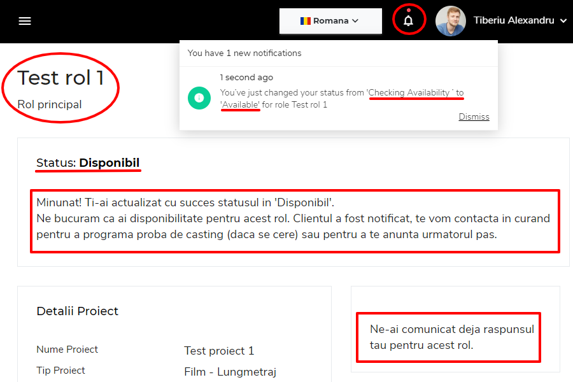Expand the language selector chevron
This screenshot has height=382, width=573.
coord(355,21)
